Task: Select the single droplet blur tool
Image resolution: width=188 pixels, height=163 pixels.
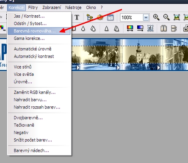Action: coord(83,28)
